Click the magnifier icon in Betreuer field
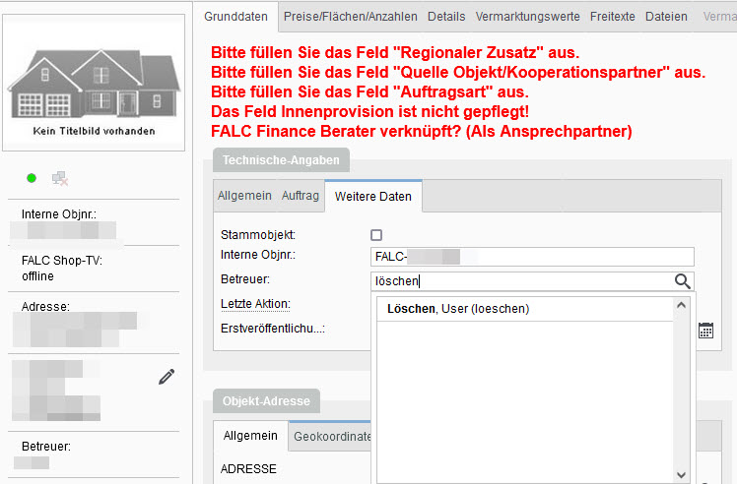737x484 pixels. (x=683, y=281)
